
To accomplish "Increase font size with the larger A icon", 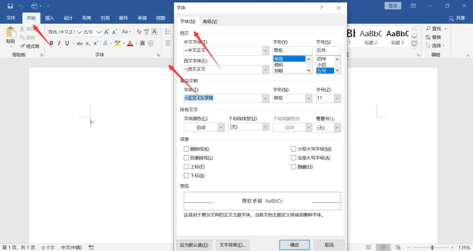I will click(106, 32).
